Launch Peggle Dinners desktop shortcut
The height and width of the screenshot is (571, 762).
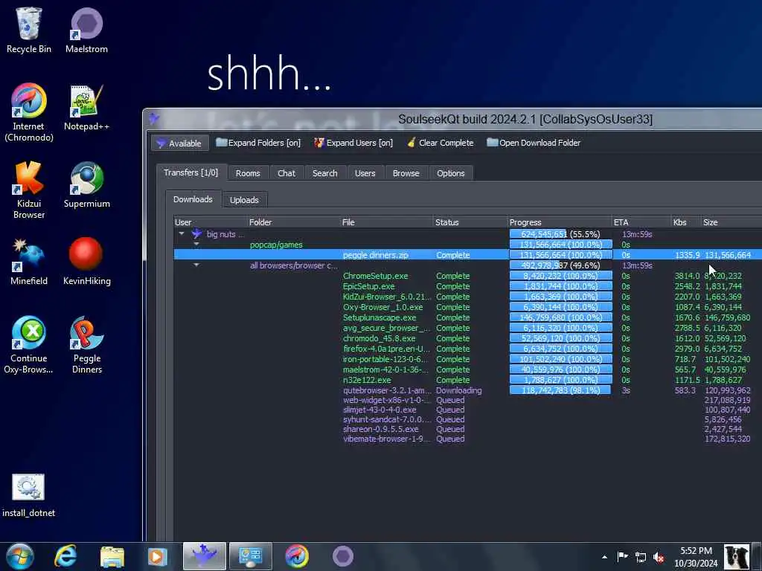[86, 345]
